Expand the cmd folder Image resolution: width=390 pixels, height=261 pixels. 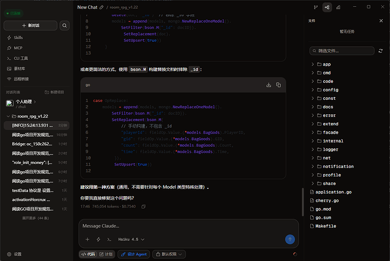(x=313, y=73)
